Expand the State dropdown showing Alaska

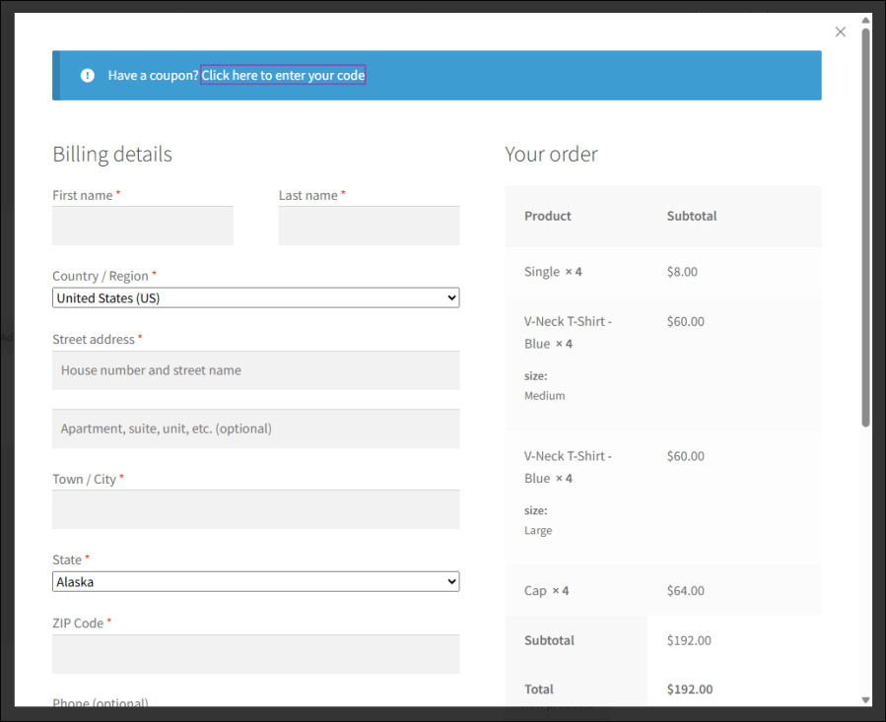(255, 582)
